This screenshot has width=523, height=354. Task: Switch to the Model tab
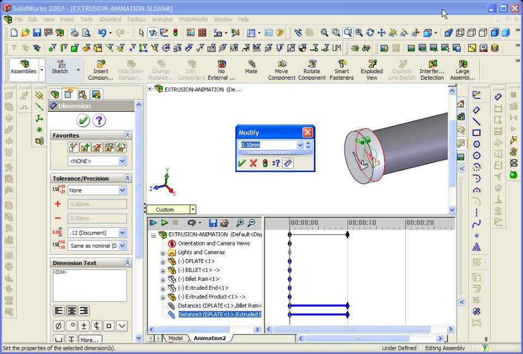click(x=175, y=338)
